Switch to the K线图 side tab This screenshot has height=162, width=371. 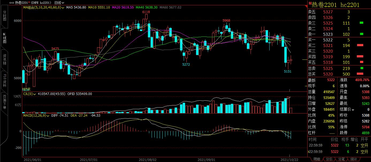click(4, 38)
